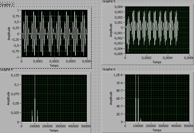
Task: Click the 1,2E-6 Y-axis maximum in Graphe 6
Action: pos(118,75)
